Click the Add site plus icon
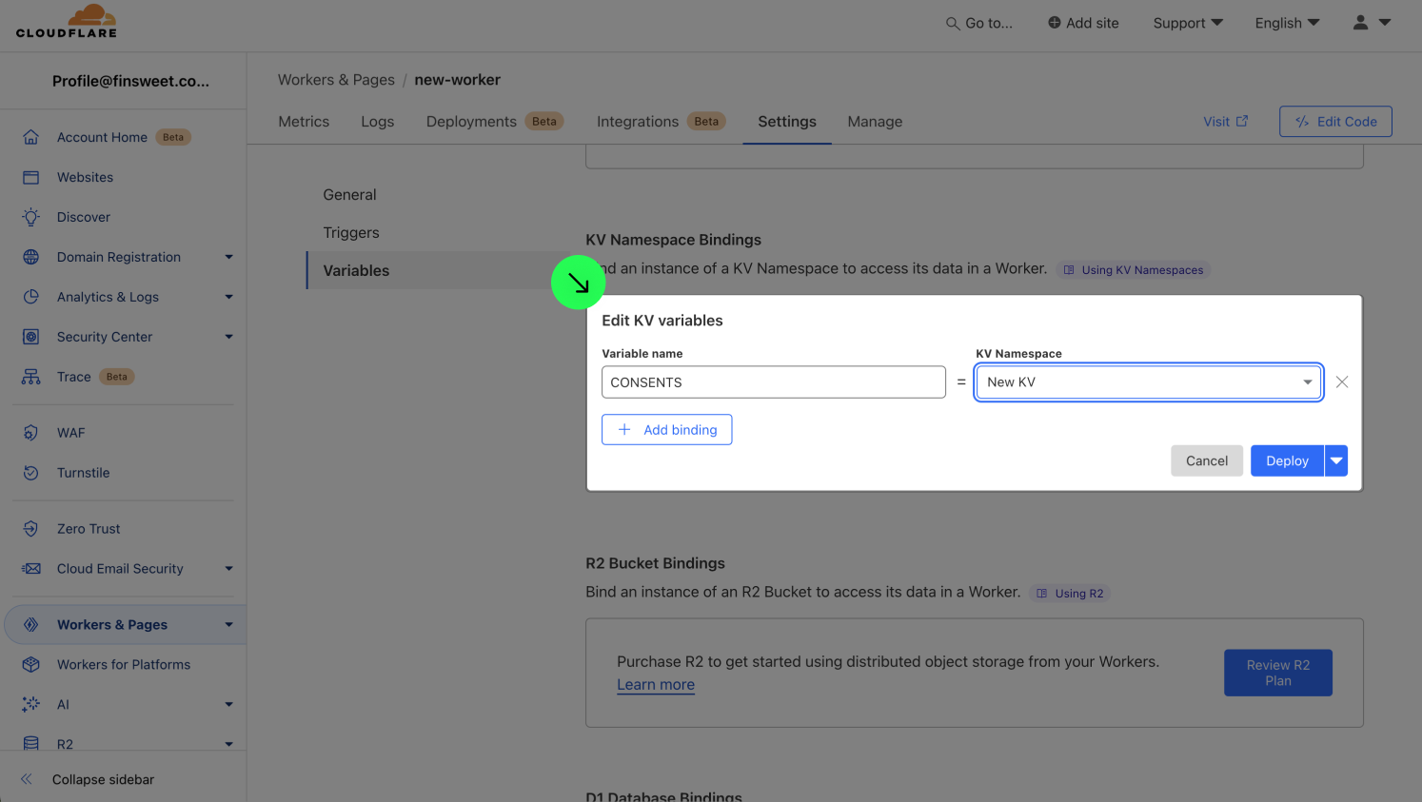Screen dimensions: 1422x802 point(1054,22)
